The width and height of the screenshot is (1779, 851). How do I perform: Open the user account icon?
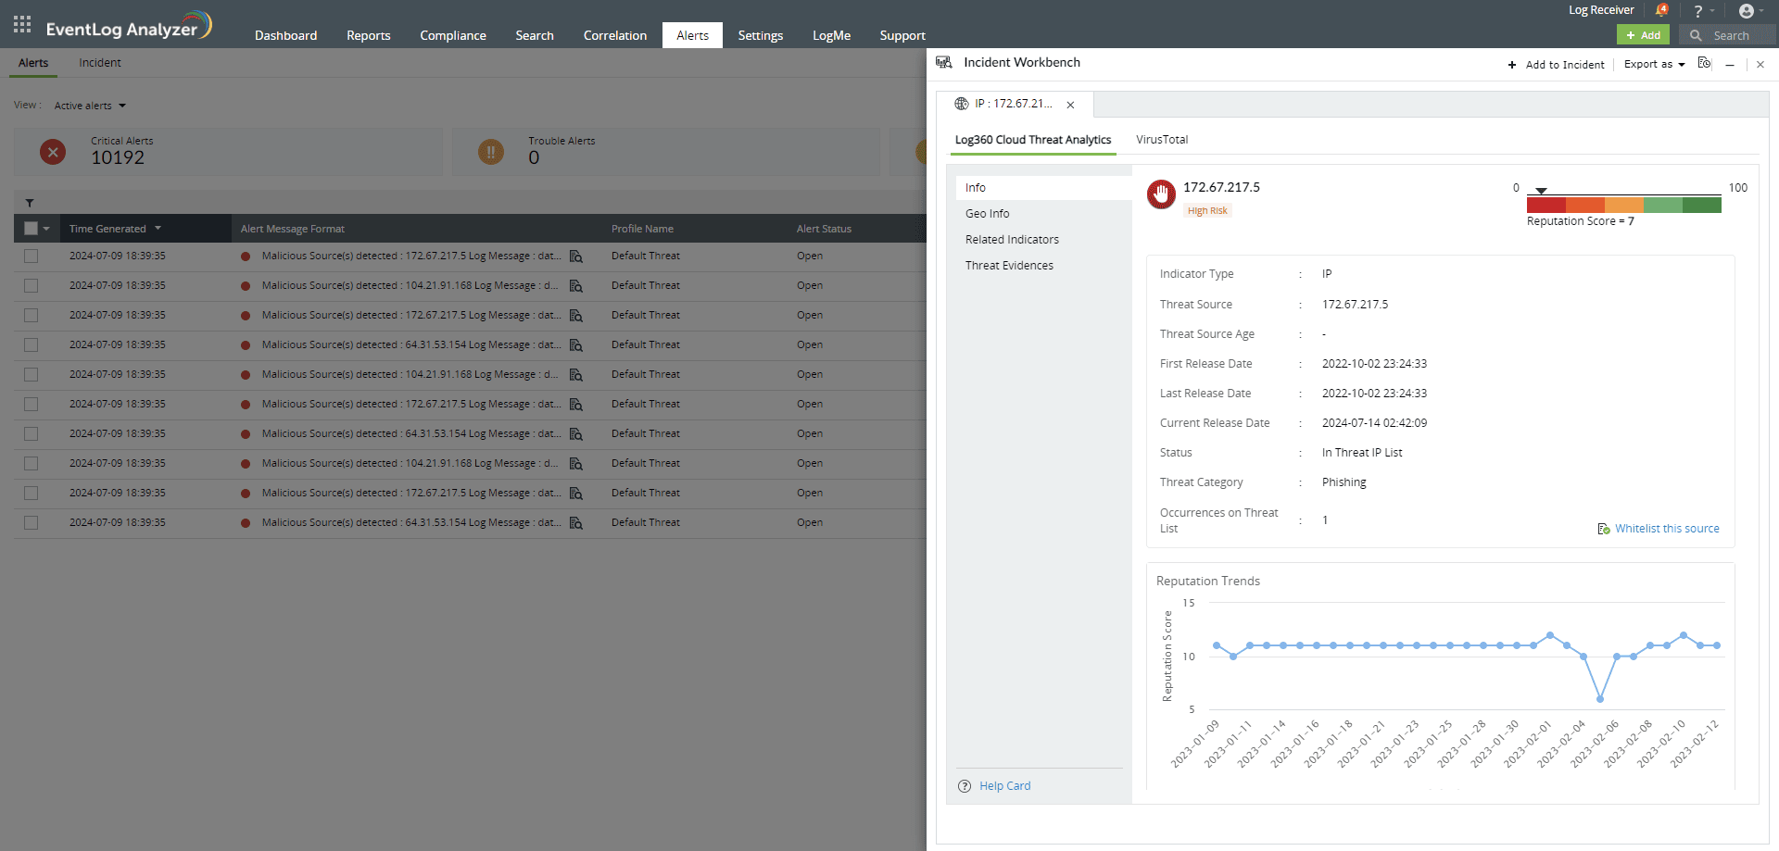[x=1749, y=10]
